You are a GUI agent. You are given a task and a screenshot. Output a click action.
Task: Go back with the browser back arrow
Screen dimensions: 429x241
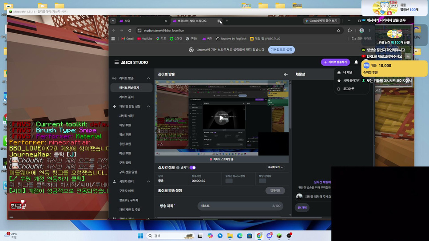(x=114, y=31)
